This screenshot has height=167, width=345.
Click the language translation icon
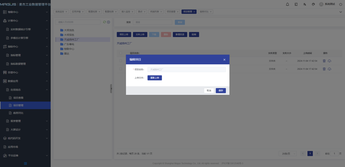(305, 4)
